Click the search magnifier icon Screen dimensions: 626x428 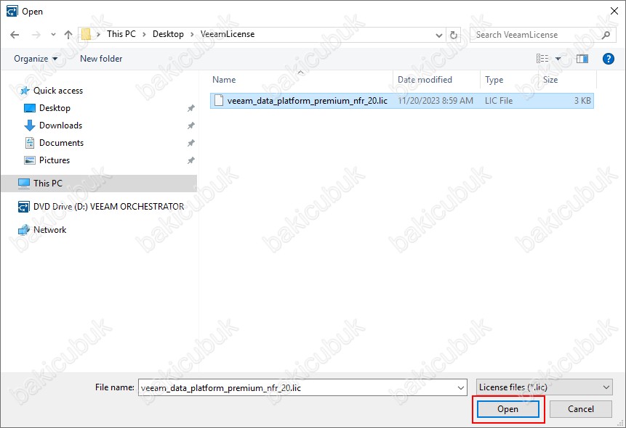(x=606, y=35)
